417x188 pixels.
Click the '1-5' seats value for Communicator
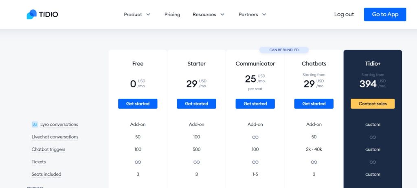[255, 174]
